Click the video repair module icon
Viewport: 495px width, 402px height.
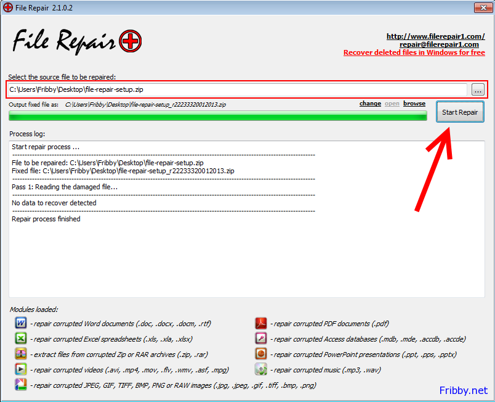click(21, 369)
